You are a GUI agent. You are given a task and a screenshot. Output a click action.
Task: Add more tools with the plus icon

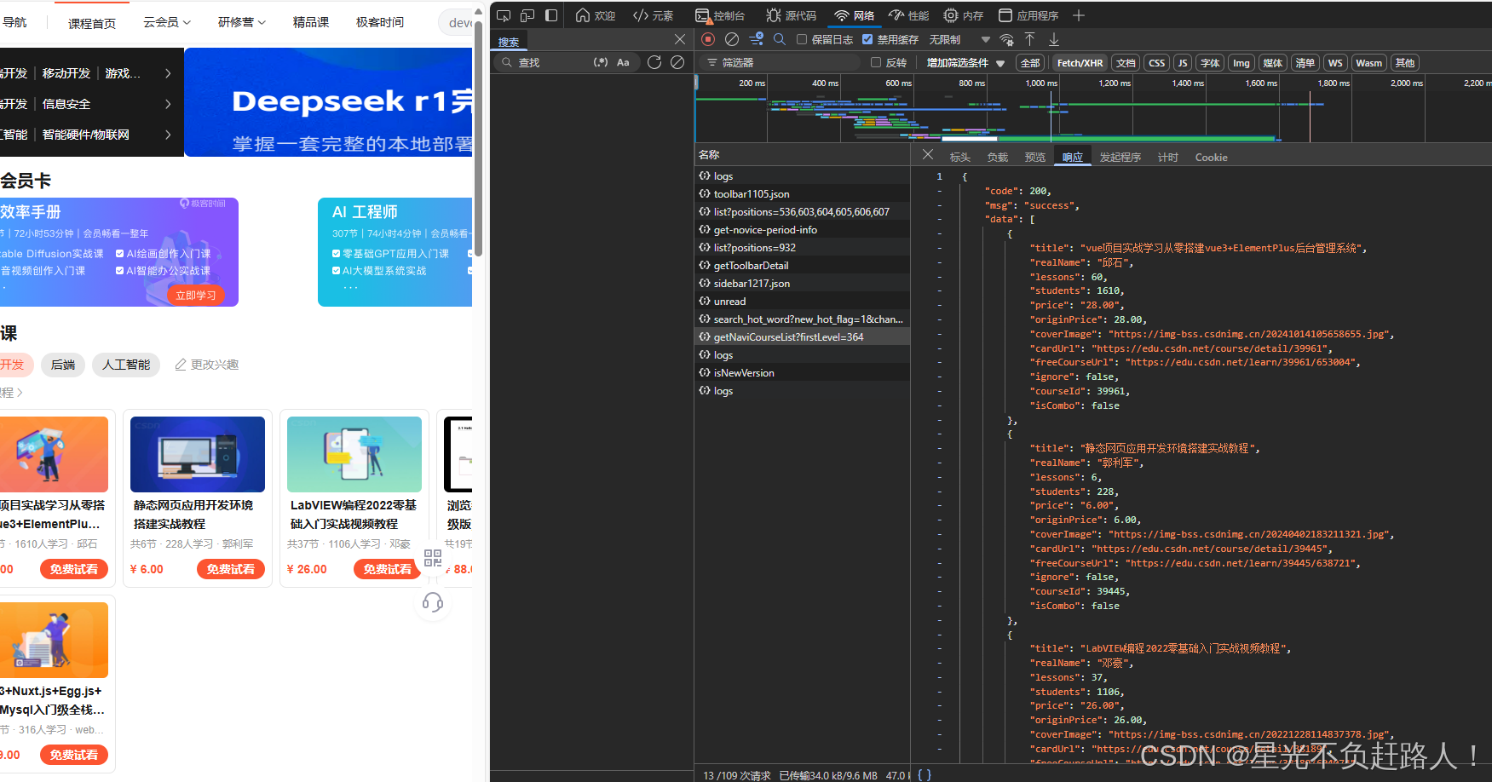click(x=1079, y=15)
